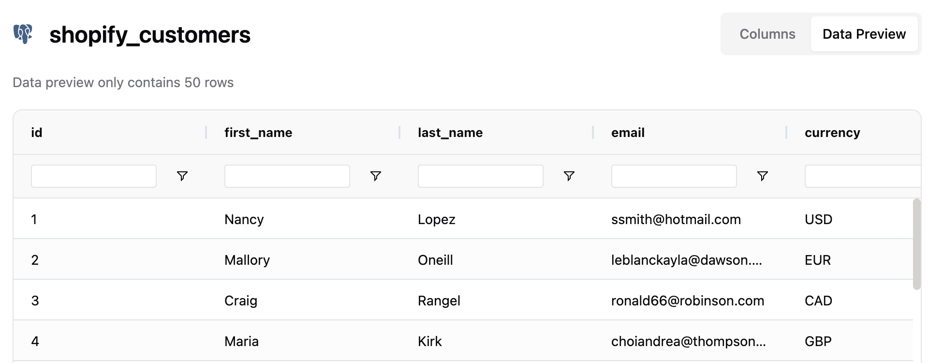The height and width of the screenshot is (363, 943).
Task: Select email cell ssmith@hotmail.com
Action: click(x=676, y=219)
